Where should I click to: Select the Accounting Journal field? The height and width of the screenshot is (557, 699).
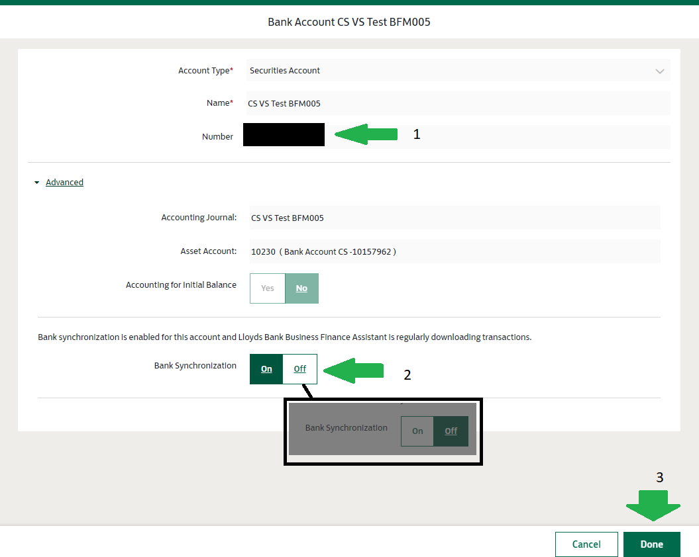(x=454, y=218)
